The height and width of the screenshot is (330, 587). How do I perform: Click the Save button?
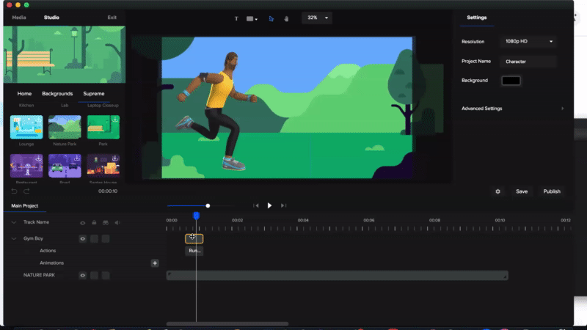pyautogui.click(x=522, y=191)
